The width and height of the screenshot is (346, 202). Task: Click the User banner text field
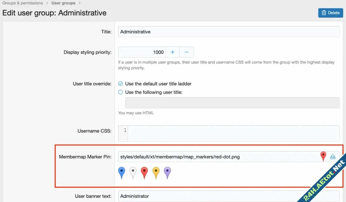[x=228, y=196]
